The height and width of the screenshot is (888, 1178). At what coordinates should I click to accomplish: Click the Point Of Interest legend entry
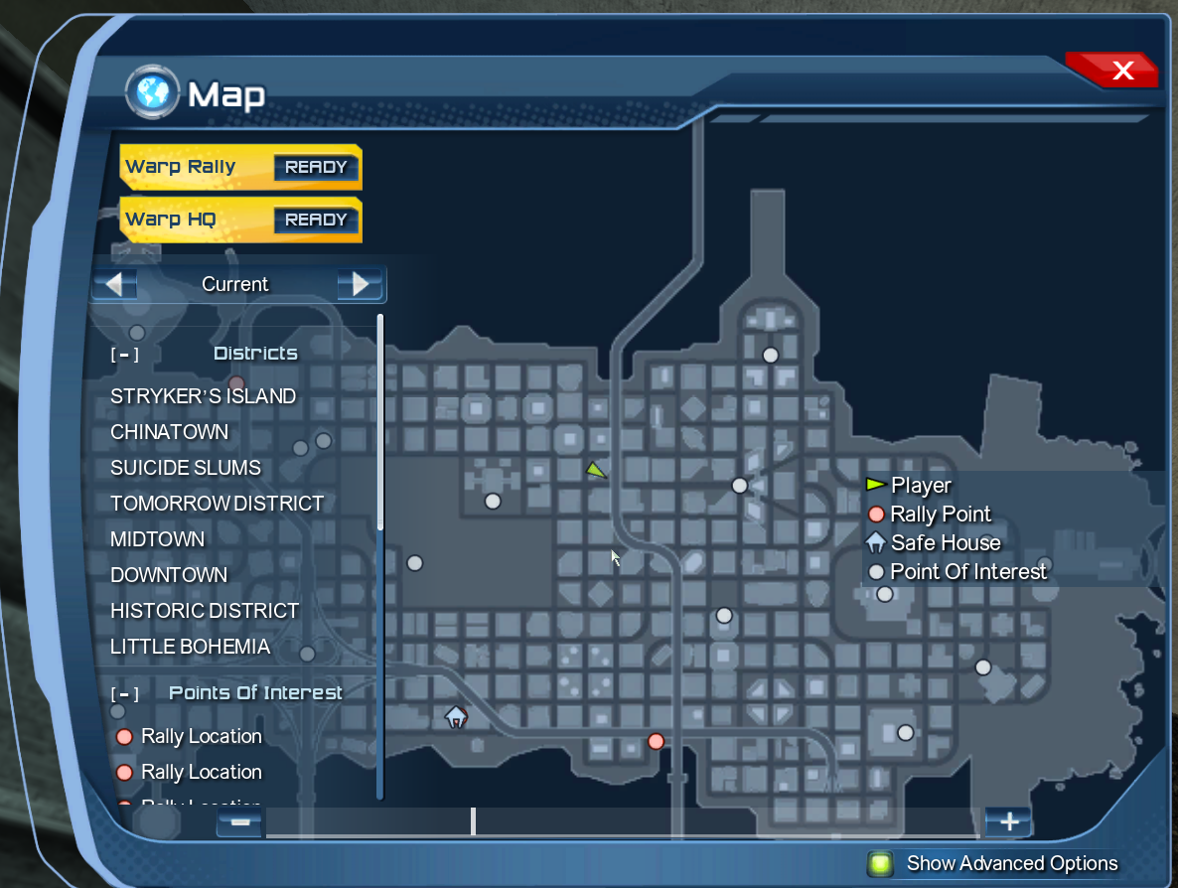click(957, 572)
